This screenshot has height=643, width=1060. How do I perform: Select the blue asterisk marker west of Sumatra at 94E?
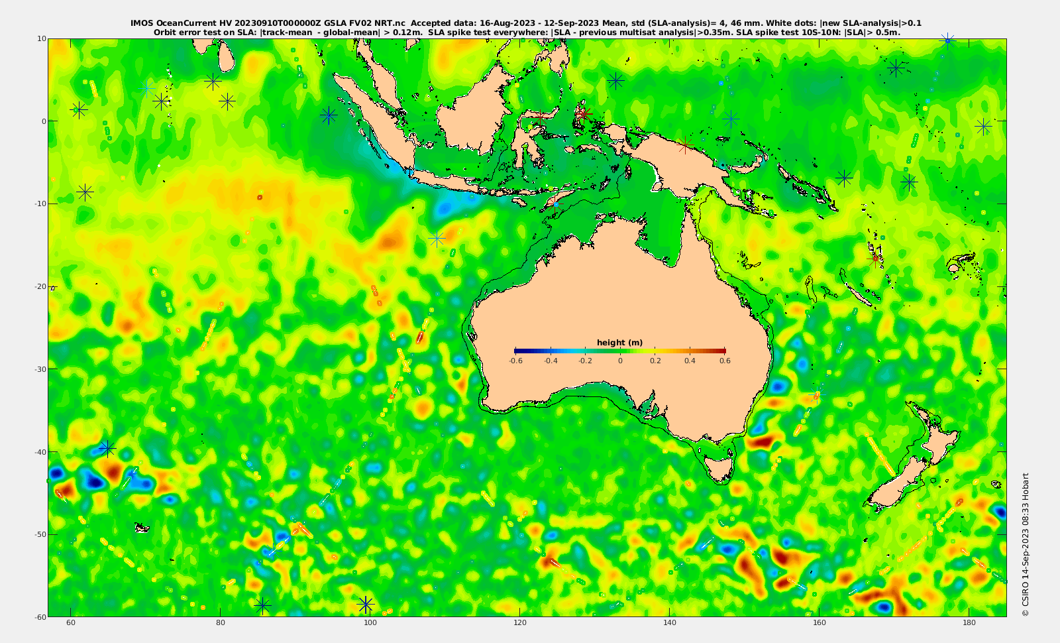[x=329, y=116]
